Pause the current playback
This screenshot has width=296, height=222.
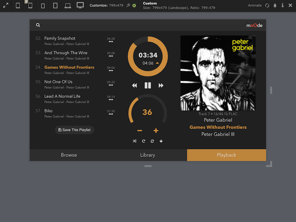[148, 85]
